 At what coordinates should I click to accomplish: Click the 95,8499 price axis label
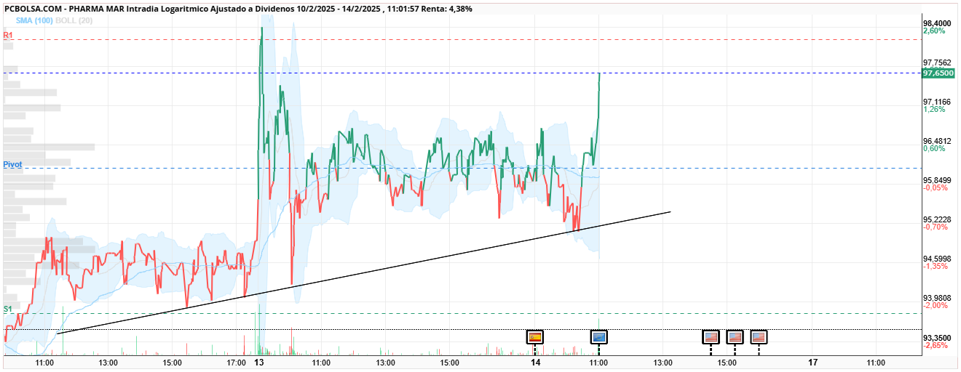click(937, 180)
